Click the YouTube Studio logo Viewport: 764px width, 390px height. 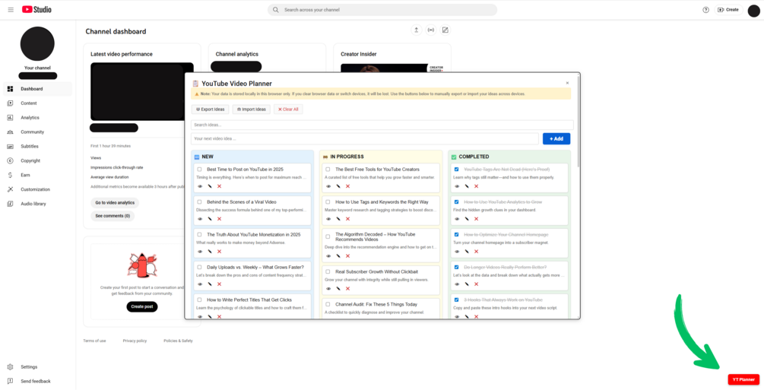coord(36,10)
